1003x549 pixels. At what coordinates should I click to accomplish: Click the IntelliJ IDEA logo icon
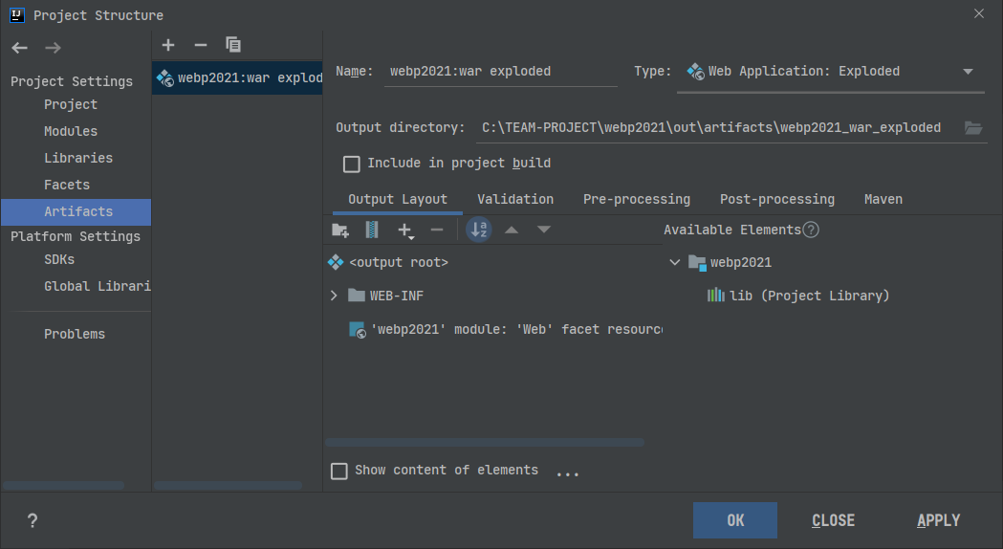(17, 14)
